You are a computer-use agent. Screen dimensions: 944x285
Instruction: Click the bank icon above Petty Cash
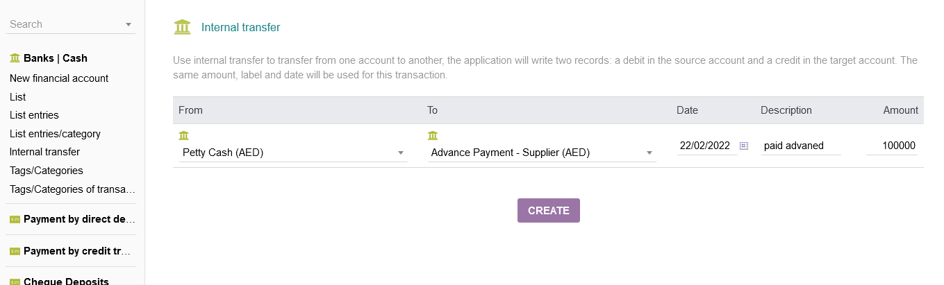pos(183,135)
